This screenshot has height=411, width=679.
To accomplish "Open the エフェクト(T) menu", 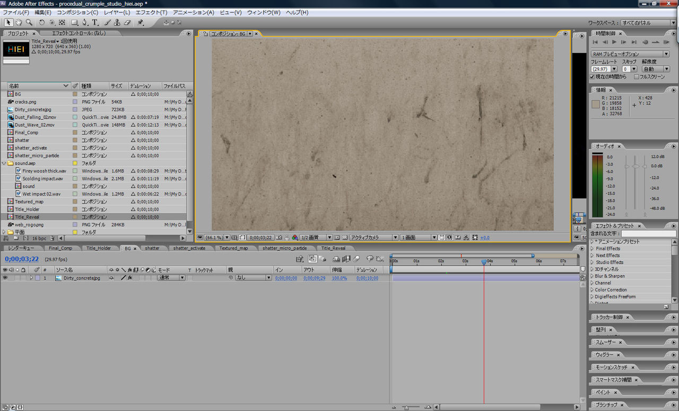I will [151, 12].
